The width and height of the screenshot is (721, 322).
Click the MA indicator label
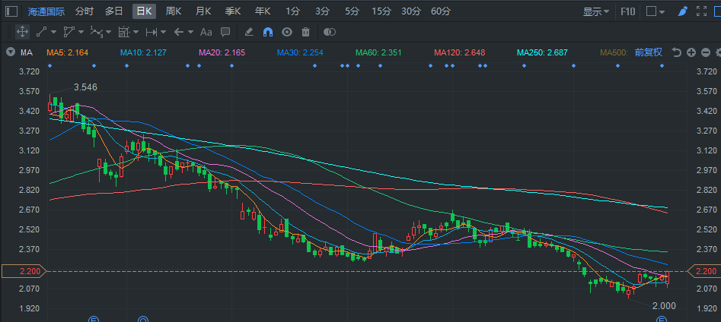(26, 52)
